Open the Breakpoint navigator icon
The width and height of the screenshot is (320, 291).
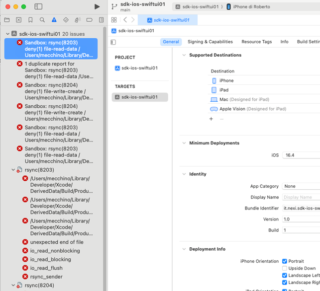90,20
